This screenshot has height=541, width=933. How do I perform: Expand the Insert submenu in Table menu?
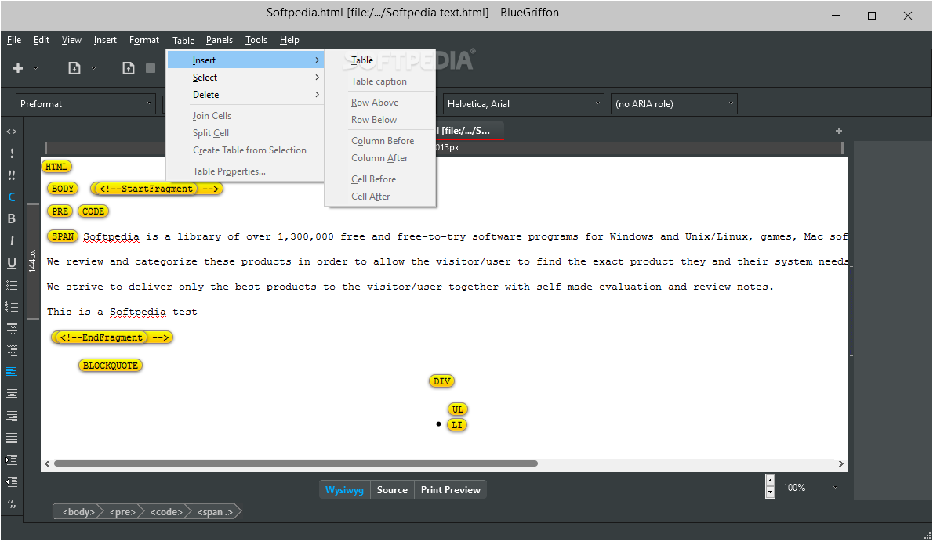(245, 60)
